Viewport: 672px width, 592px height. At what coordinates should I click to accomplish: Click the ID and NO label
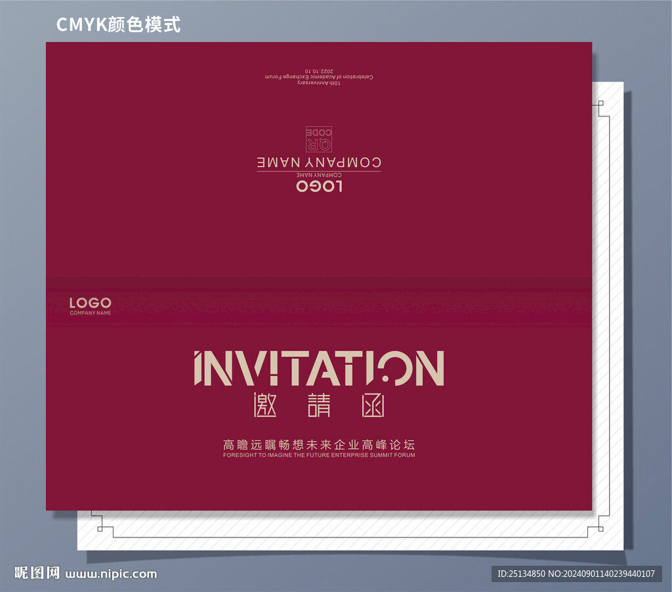(x=576, y=574)
